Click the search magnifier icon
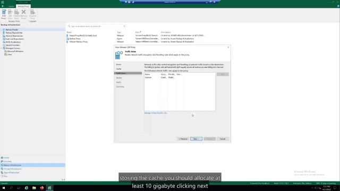This screenshot has height=191, width=340. tap(70, 26)
